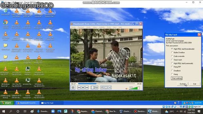Toggle VLC fullscreen mode
Image resolution: width=203 pixels, height=114 pixels.
(92, 87)
